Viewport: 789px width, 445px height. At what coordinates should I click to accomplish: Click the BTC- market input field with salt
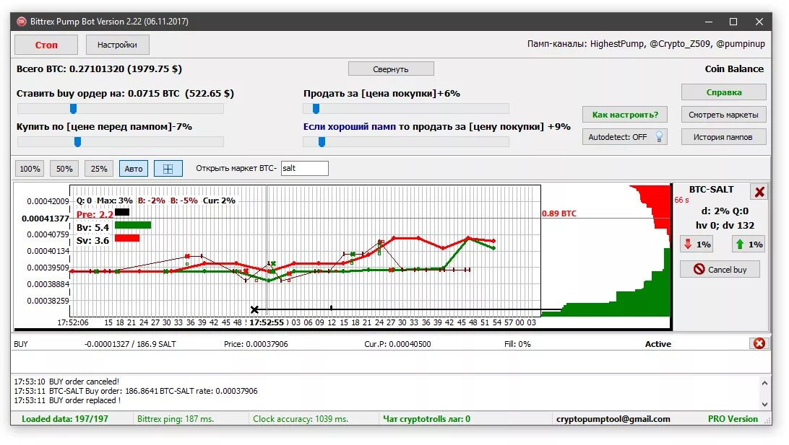304,168
